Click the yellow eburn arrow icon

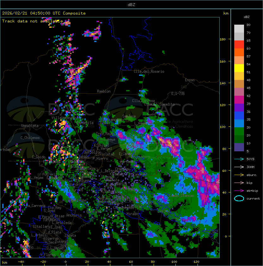239,175
